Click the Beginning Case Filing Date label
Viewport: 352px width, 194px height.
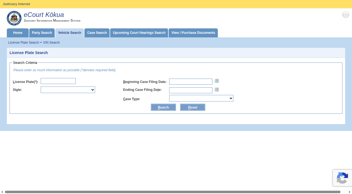145,82
